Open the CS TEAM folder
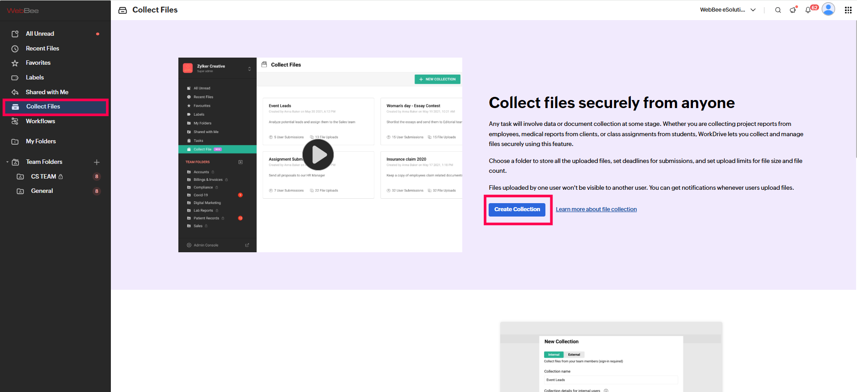This screenshot has height=392, width=857. click(43, 177)
